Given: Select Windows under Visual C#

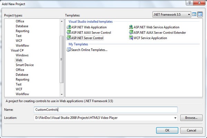Looking at the screenshot, I should [x=22, y=55].
